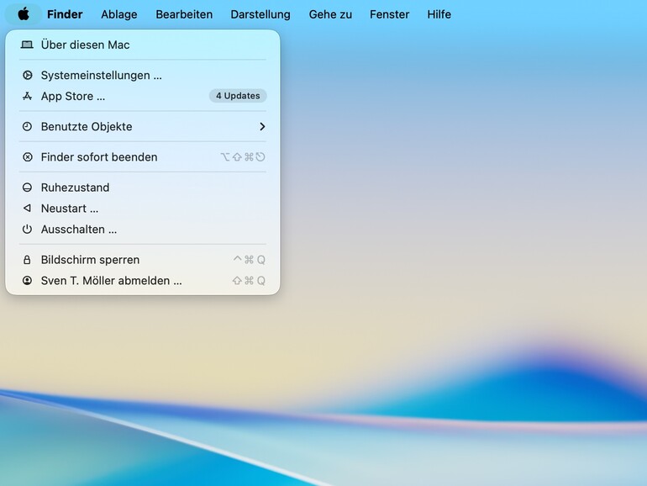Viewport: 647px width, 486px height.
Task: Select Ausschalten …
Action: coord(143,230)
